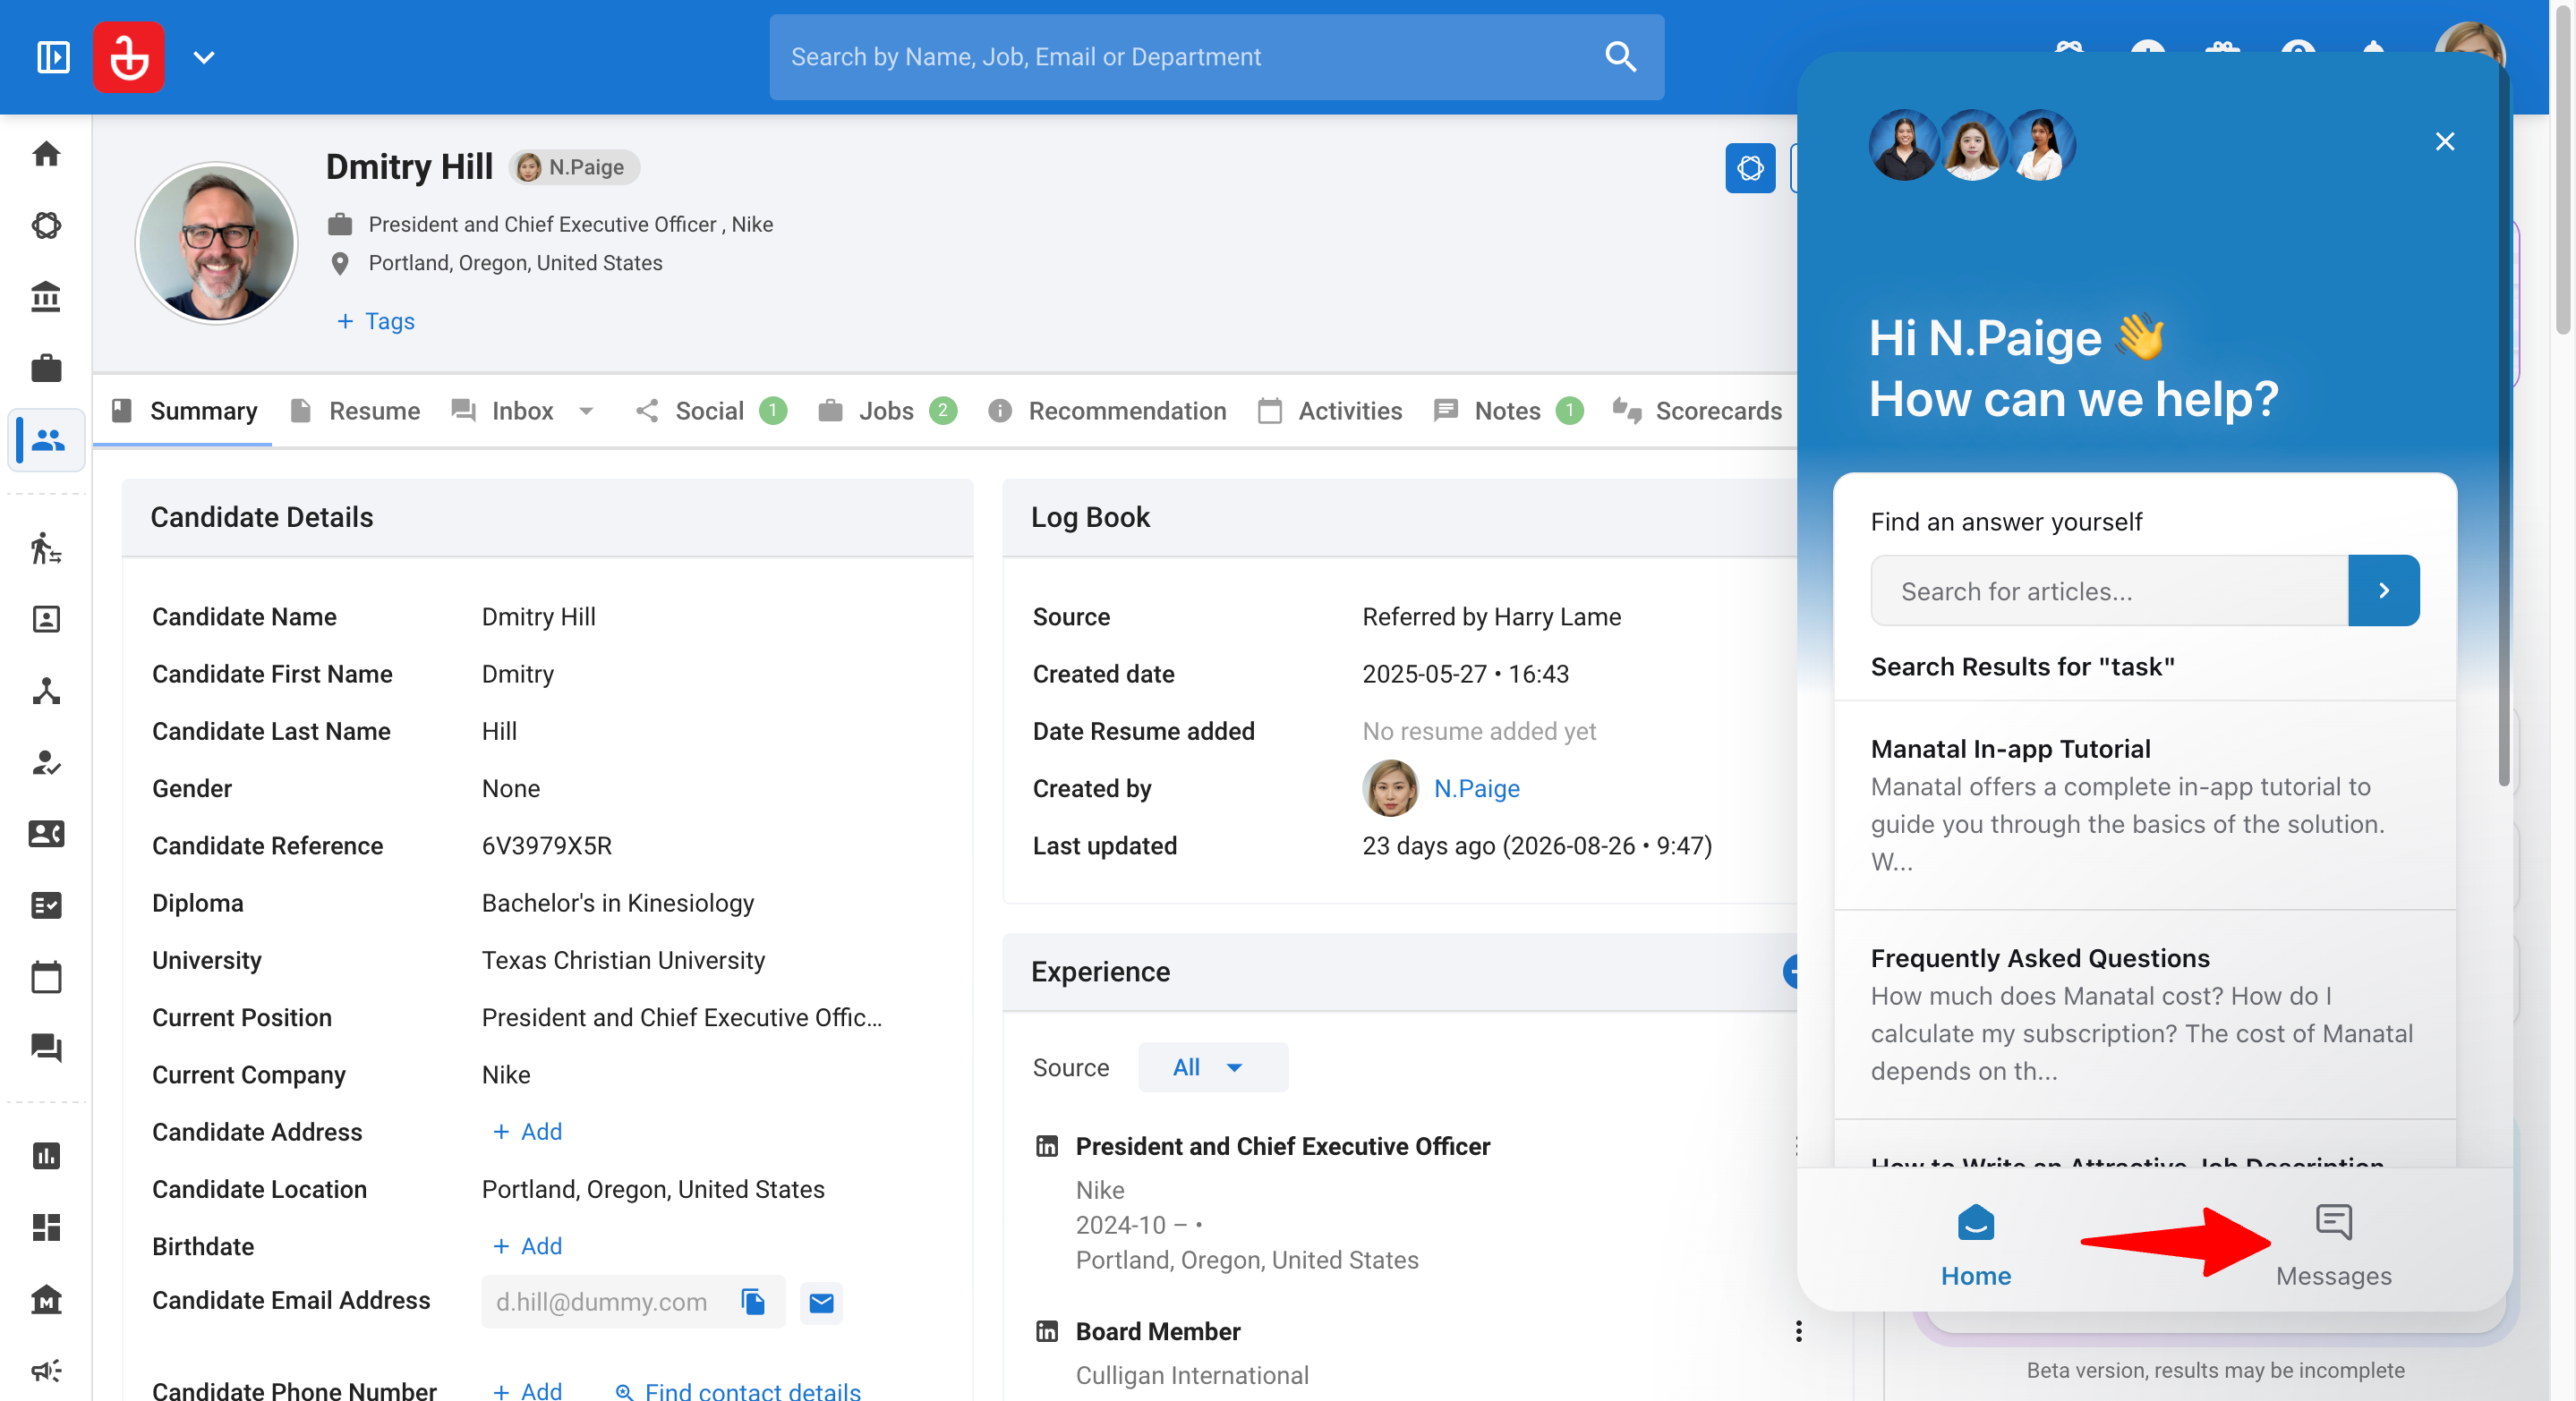The width and height of the screenshot is (2576, 1401).
Task: Click the N.Paige owner chip
Action: tap(574, 167)
